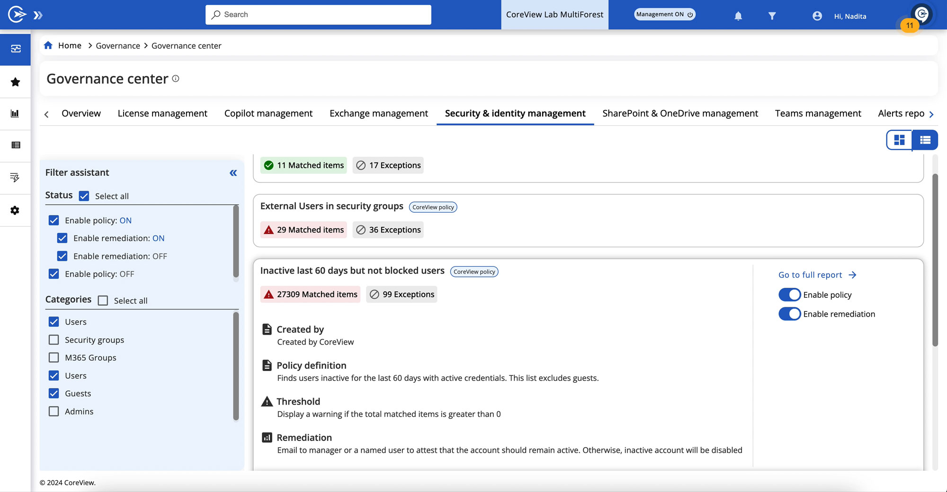Screen dimensions: 947x492
Task: Uncheck the Guests category checkbox
Action: click(x=54, y=393)
